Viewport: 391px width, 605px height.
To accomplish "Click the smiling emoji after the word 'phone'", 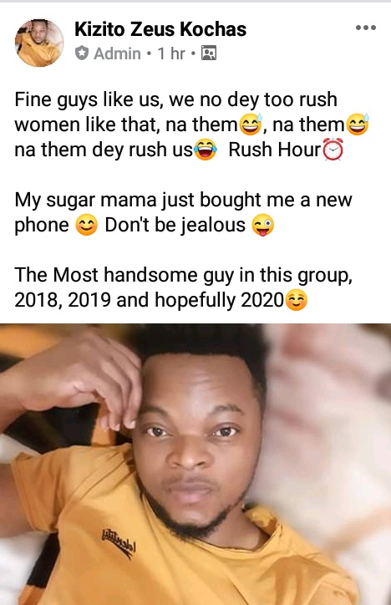I will [x=86, y=225].
